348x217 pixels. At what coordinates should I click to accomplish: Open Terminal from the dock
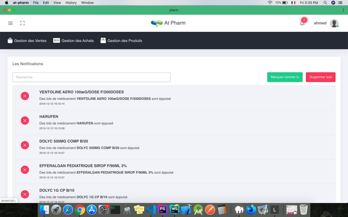point(115,209)
